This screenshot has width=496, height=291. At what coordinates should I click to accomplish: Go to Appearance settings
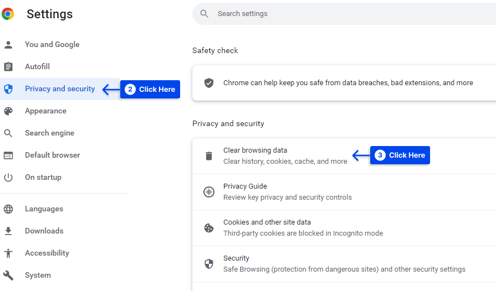[45, 111]
